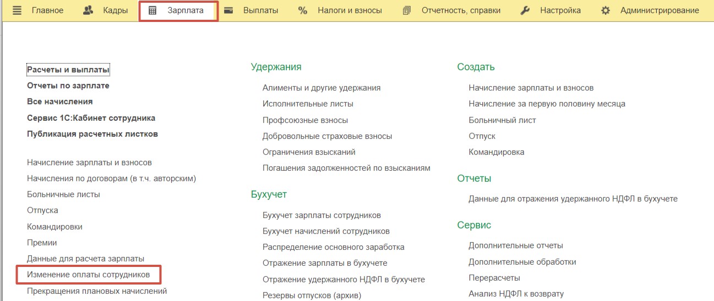The image size is (714, 301).
Task: Open Алименты и другие удержания
Action: [321, 87]
